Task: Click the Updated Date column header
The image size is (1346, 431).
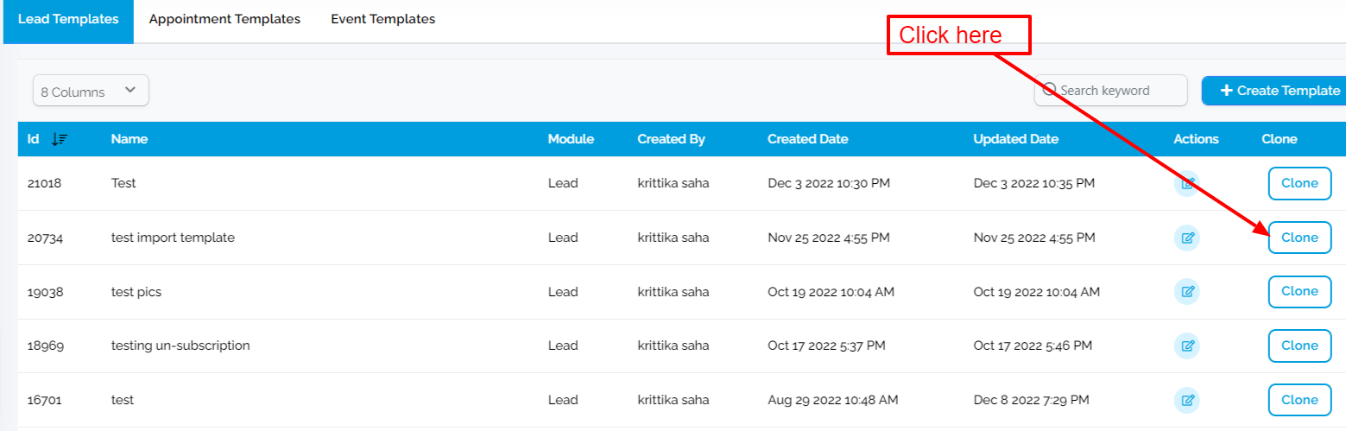Action: 1015,139
